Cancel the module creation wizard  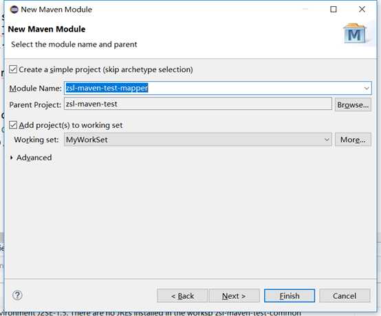(x=345, y=296)
